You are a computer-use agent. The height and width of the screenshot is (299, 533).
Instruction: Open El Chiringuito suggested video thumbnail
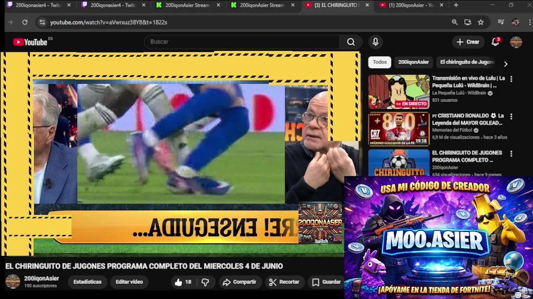399,162
